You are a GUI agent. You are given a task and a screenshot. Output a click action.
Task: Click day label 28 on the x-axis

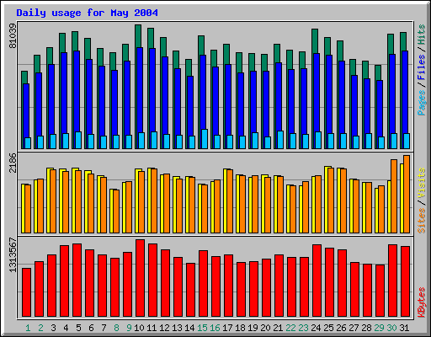tap(366, 328)
